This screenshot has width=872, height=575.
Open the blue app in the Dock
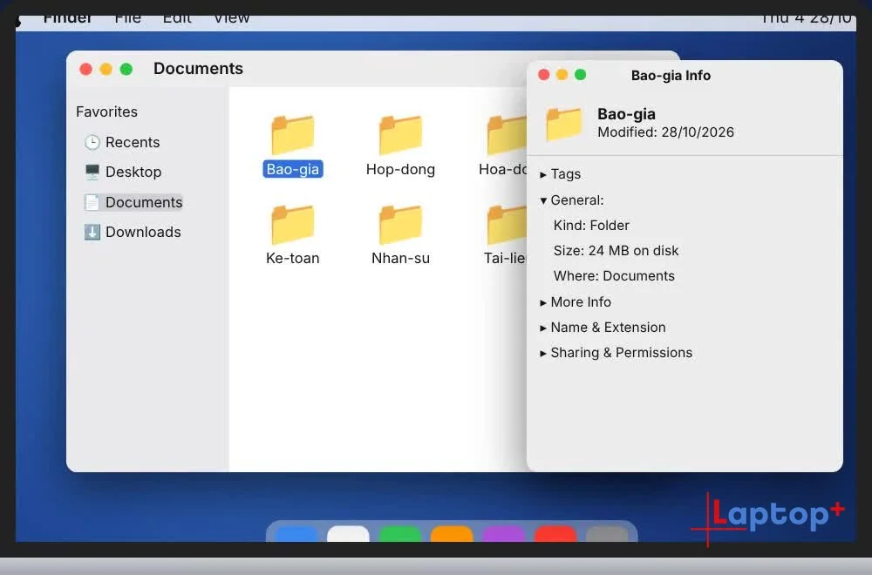pos(296,533)
